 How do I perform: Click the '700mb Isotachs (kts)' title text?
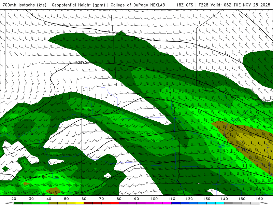click(x=24, y=5)
